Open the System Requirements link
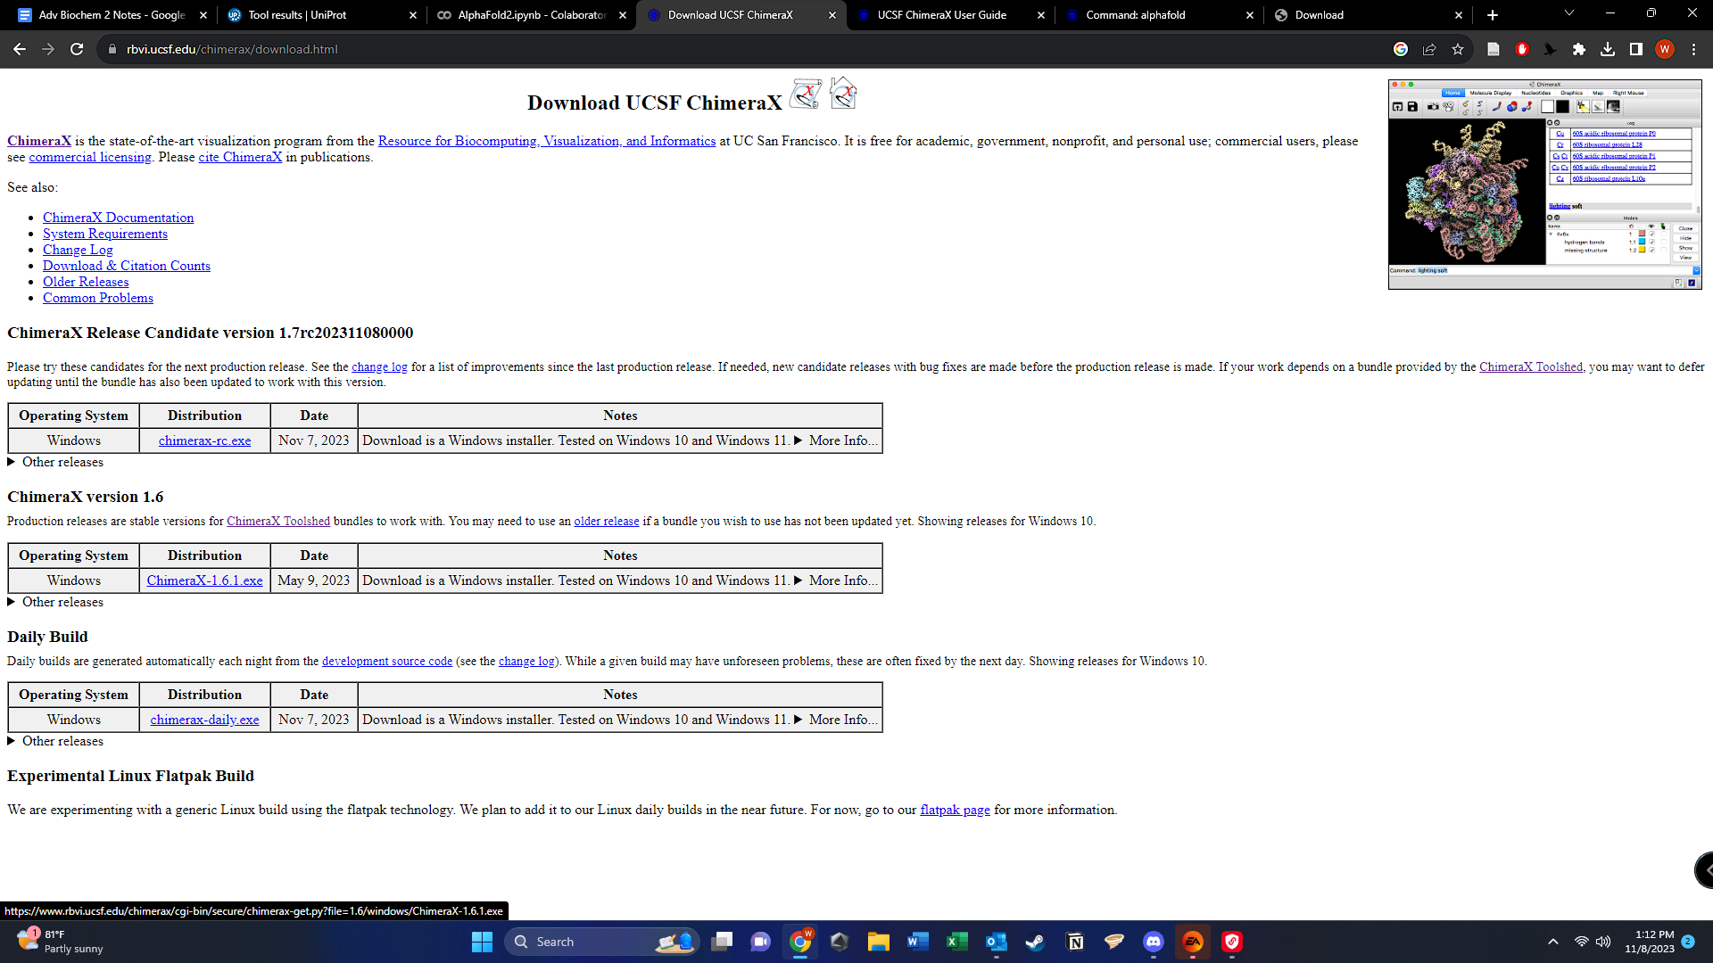 [x=104, y=234]
